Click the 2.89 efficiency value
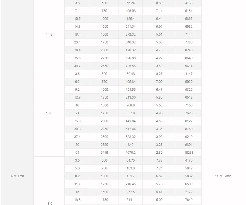 point(159,153)
